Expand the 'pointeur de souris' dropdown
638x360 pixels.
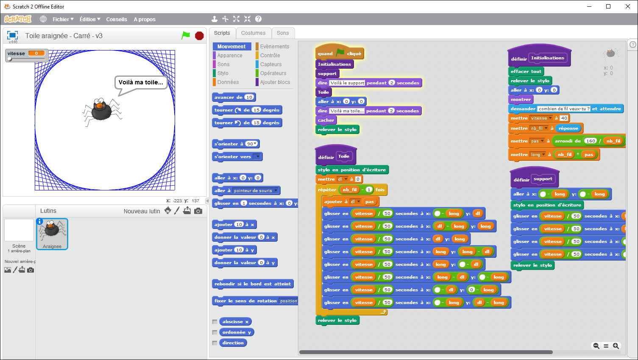click(x=276, y=191)
